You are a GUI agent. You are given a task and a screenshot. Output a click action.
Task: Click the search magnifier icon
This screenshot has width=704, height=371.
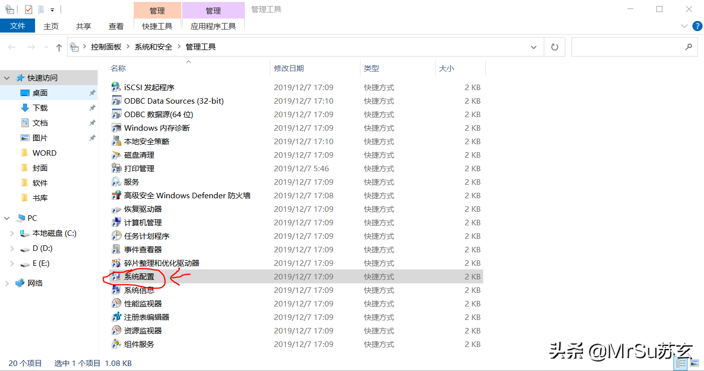[688, 47]
